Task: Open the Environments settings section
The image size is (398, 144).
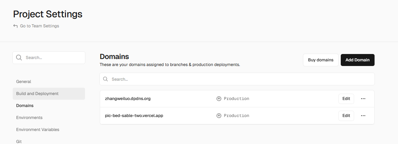Action: (29, 118)
